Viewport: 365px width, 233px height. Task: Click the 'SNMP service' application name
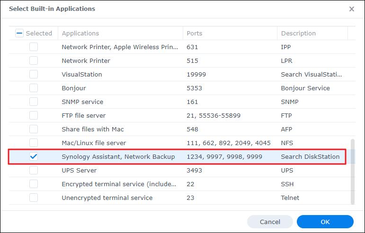(82, 102)
